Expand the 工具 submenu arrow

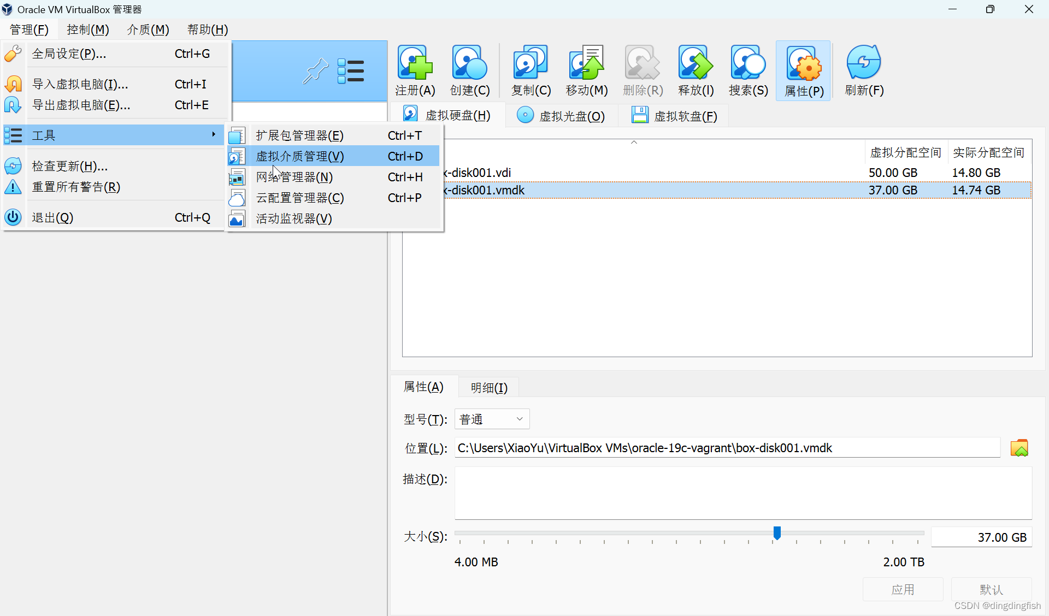214,134
